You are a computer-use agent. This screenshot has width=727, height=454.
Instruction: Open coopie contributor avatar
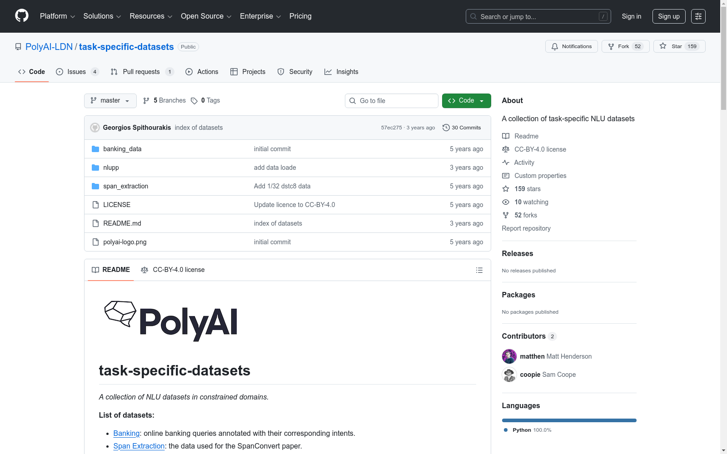click(509, 375)
